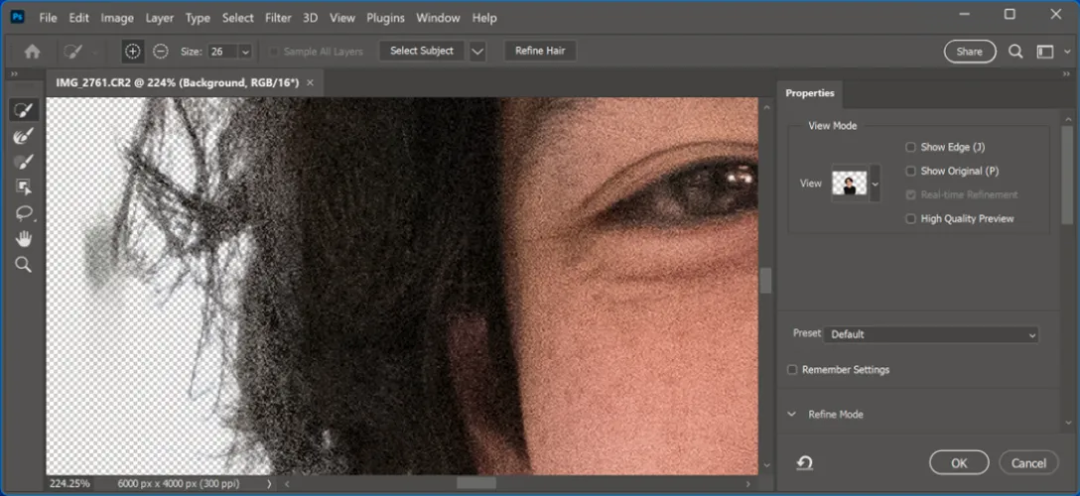Viewport: 1080px width, 496px height.
Task: Open the Preset Default dropdown
Action: 932,334
